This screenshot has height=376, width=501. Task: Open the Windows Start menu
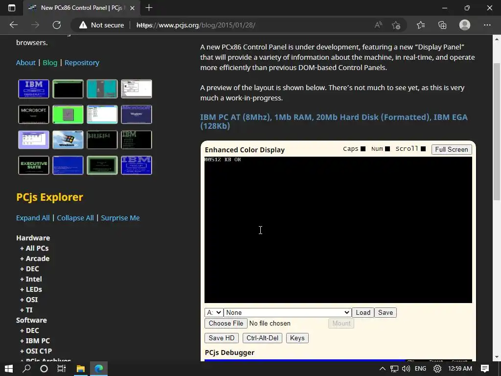tap(9, 369)
